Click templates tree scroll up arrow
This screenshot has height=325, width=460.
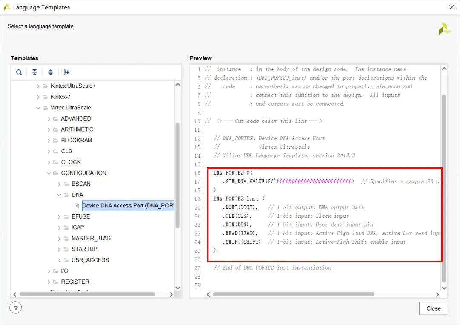click(178, 84)
